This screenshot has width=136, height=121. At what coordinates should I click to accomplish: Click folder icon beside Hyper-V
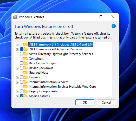[25, 77]
